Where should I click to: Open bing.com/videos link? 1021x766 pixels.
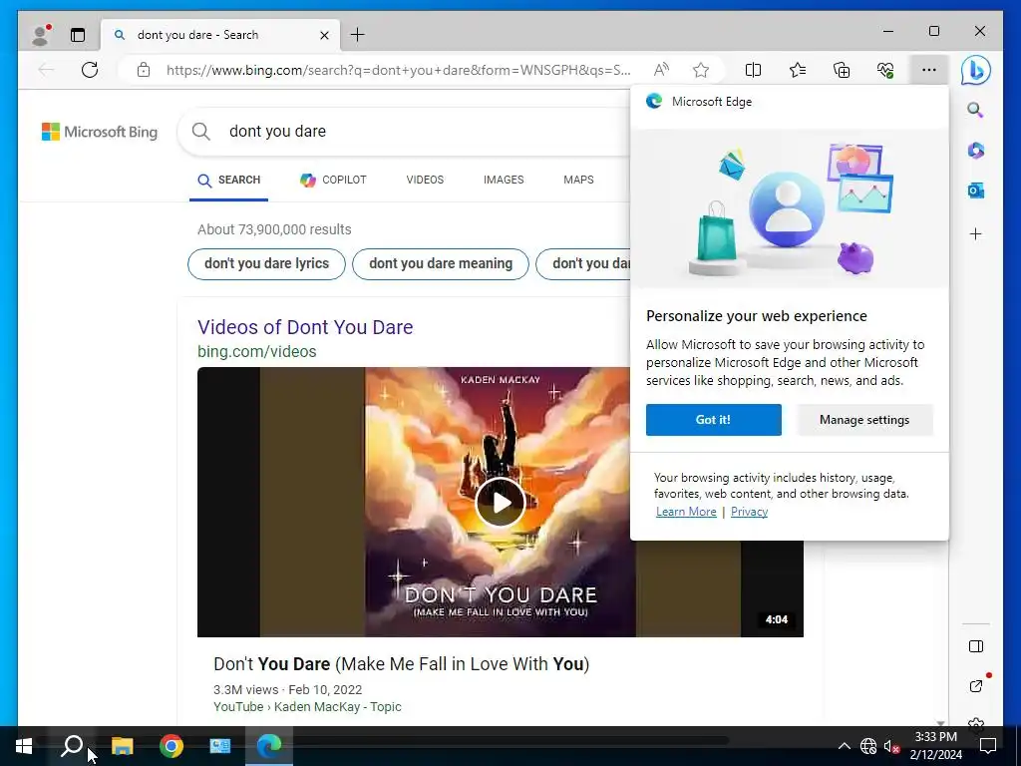[256, 352]
